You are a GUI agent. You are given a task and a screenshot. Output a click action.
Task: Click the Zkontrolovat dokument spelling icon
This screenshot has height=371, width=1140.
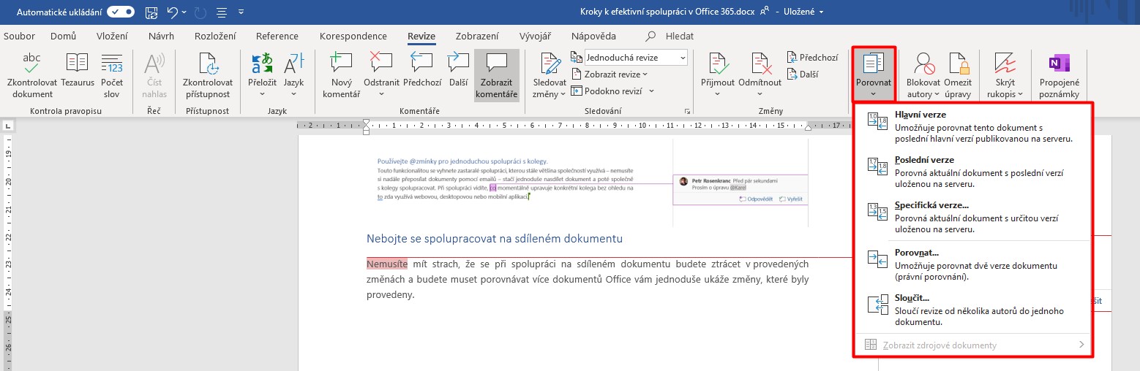click(x=32, y=64)
